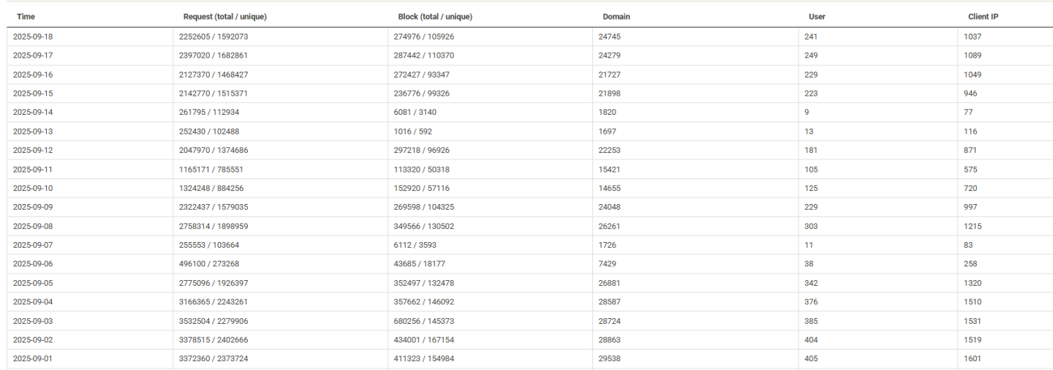Click block value 1016 / 592

pyautogui.click(x=413, y=132)
